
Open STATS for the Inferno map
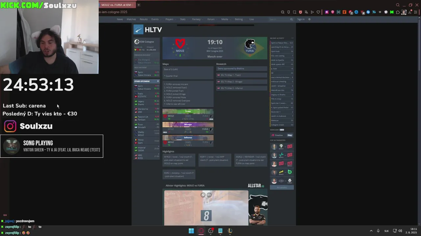188,142
